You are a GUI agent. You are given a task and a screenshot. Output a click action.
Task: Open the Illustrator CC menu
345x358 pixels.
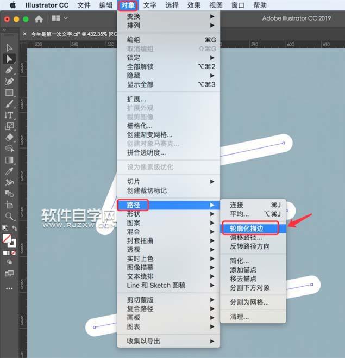click(47, 5)
